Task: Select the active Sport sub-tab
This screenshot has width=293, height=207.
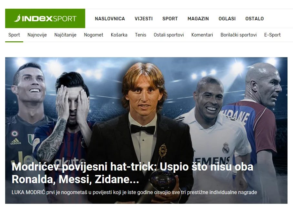Action: tap(14, 35)
